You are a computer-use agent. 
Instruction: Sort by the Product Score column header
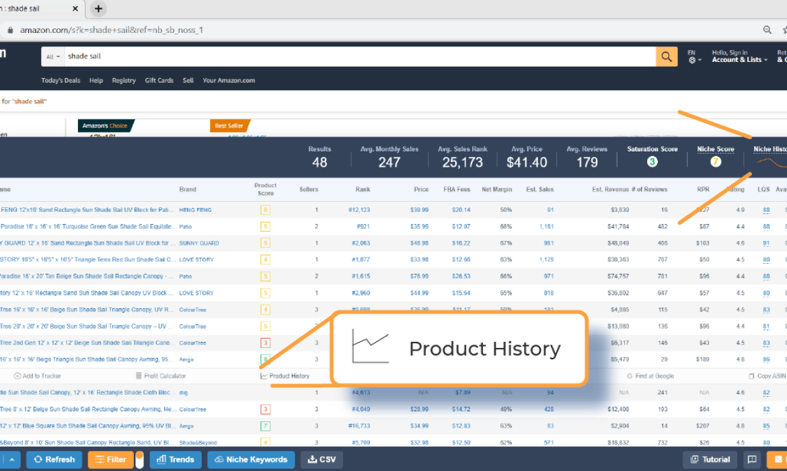pos(266,189)
